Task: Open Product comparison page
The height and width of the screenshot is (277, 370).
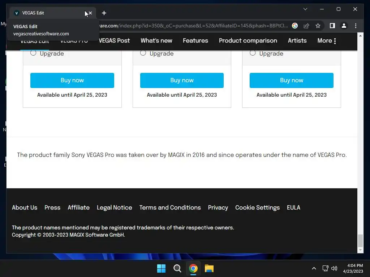Action: click(x=248, y=40)
